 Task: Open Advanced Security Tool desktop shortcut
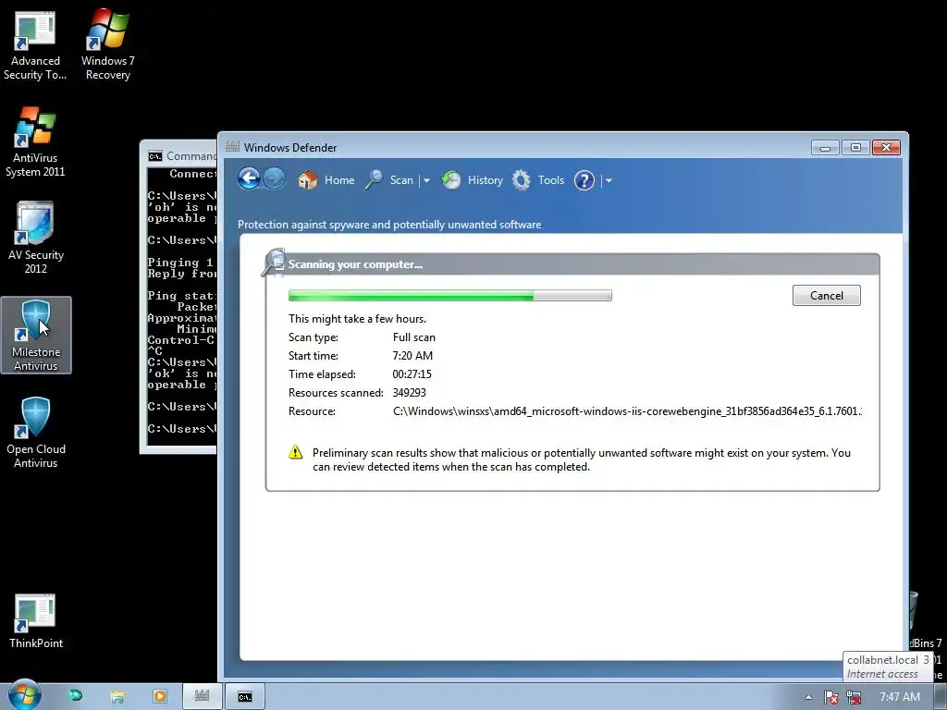tap(35, 45)
